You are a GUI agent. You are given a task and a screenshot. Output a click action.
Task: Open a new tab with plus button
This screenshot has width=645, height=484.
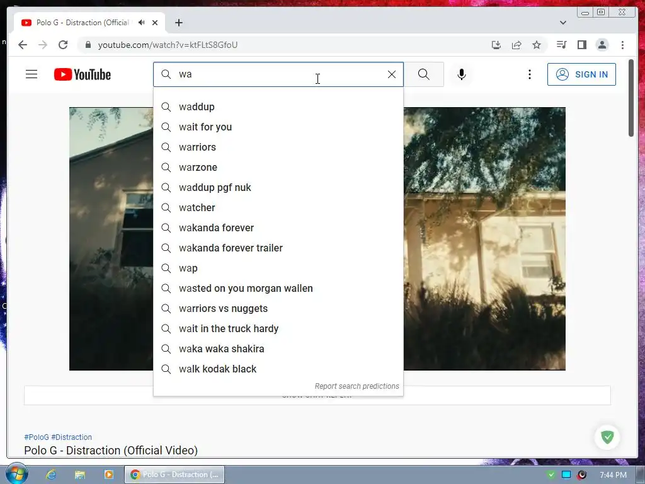click(x=178, y=23)
